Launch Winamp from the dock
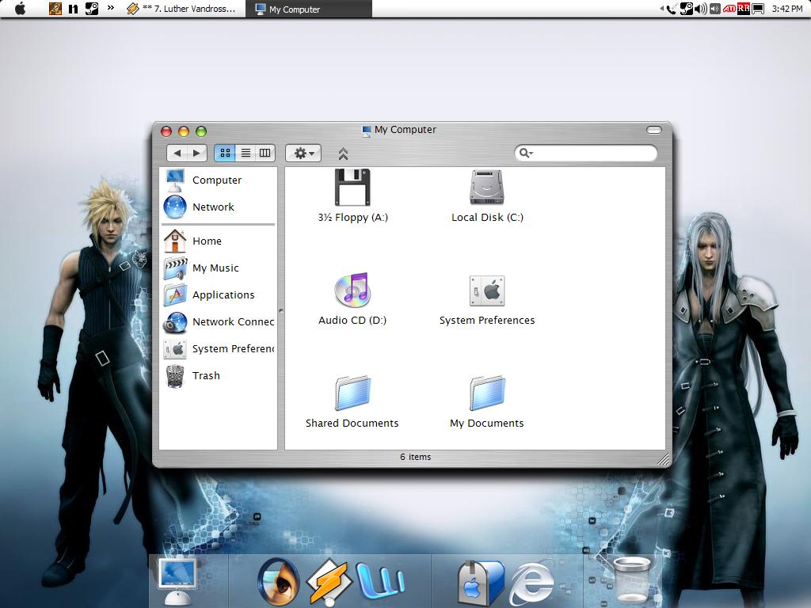 coord(329,582)
